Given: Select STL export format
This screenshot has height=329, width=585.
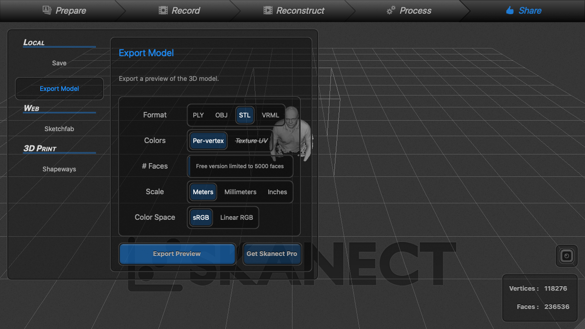Looking at the screenshot, I should [x=245, y=115].
